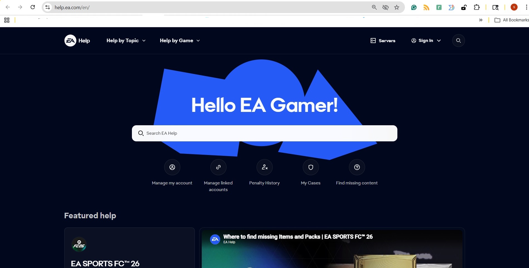Click the Servers icon
Screen dimensions: 529x268
point(373,41)
